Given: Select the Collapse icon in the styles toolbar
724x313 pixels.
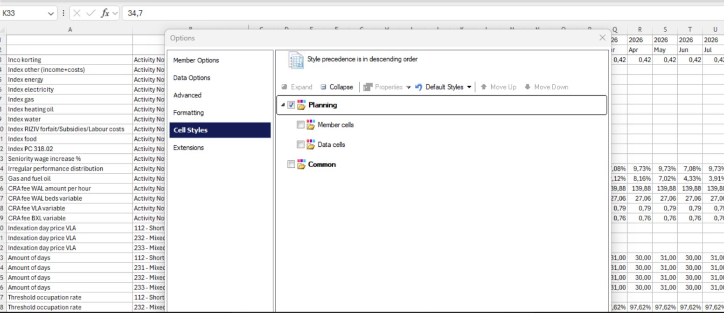Looking at the screenshot, I should click(324, 87).
